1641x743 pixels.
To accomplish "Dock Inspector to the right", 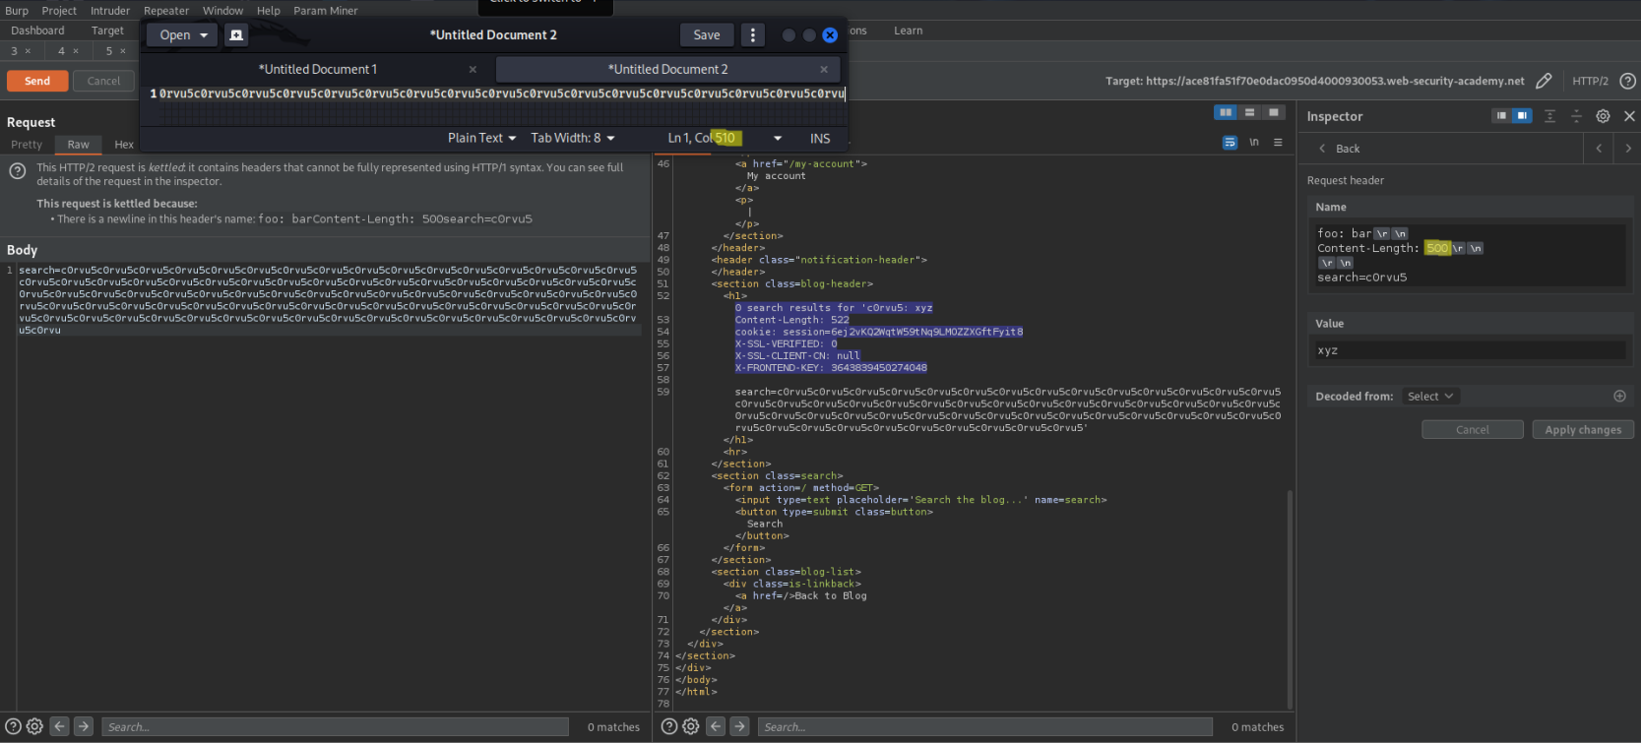I will click(1522, 116).
